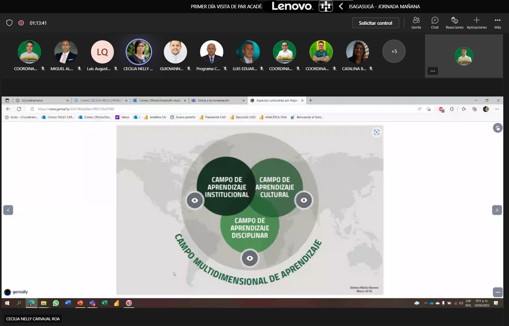Open Inicio - UCundinam bookmark
509x326 pixels.
pyautogui.click(x=21, y=117)
